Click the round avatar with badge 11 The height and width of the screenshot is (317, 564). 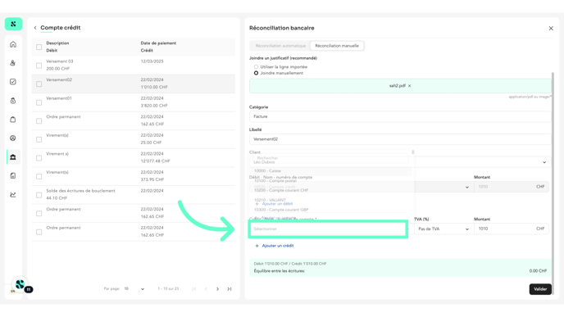tap(20, 285)
